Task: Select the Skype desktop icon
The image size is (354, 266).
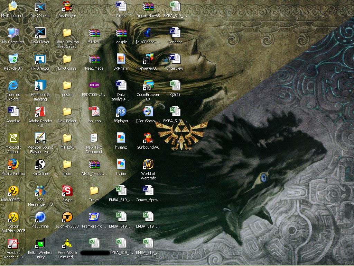Action: [67, 191]
